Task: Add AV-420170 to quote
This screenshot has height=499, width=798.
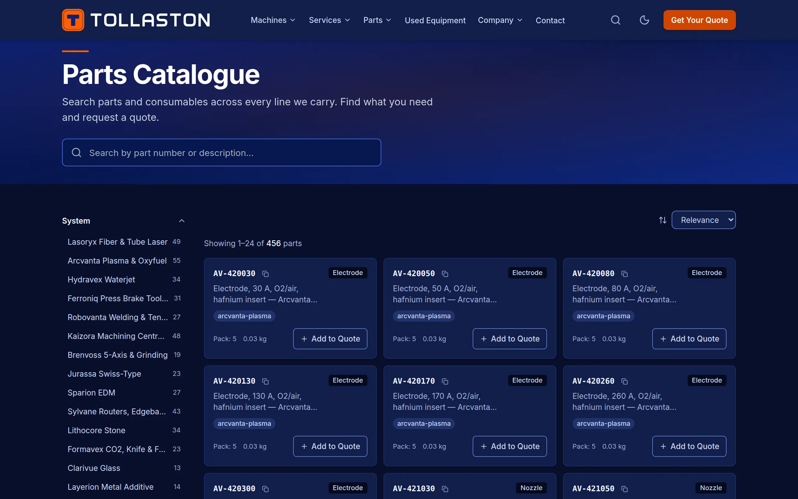Action: [509, 446]
